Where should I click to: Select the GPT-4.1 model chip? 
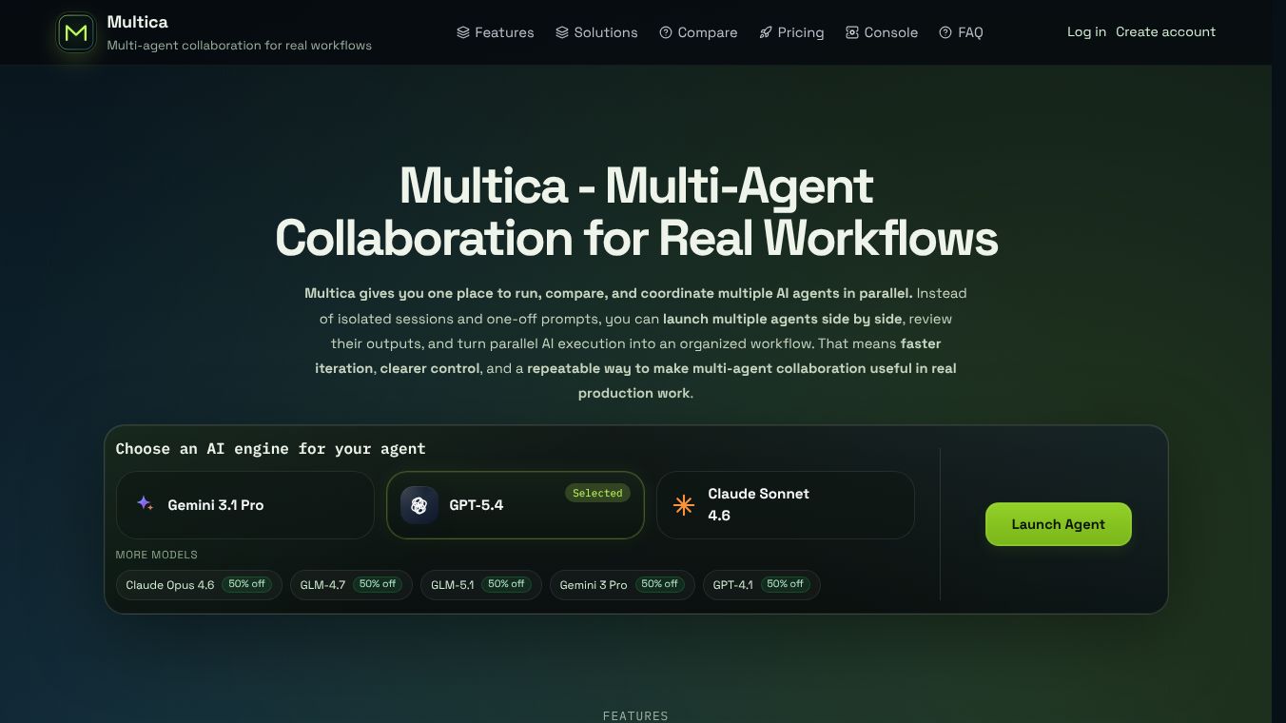pyautogui.click(x=762, y=585)
